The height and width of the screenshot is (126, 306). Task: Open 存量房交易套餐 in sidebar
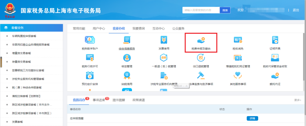[22, 62]
